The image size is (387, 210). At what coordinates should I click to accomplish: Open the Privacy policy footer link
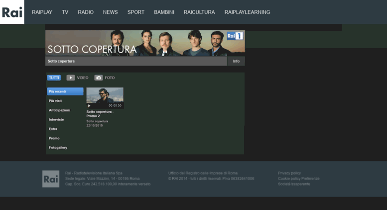tap(289, 173)
